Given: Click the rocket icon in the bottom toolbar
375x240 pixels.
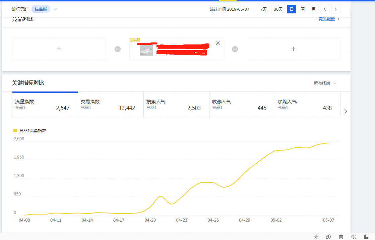Looking at the screenshot, I should pyautogui.click(x=315, y=237).
